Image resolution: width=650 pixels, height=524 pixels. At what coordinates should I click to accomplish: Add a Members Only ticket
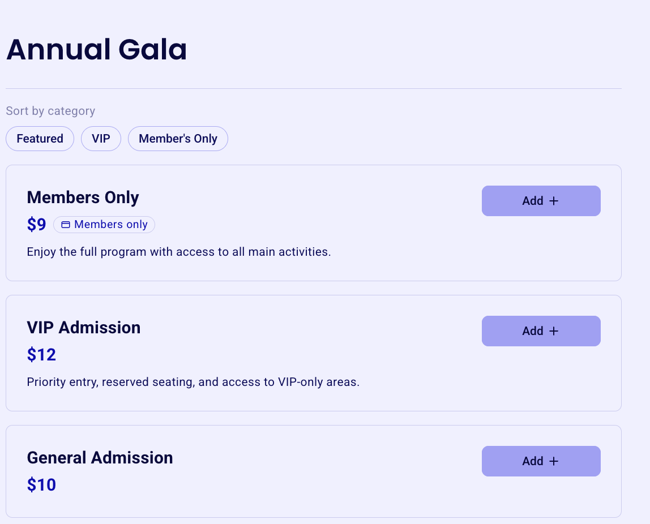point(541,201)
